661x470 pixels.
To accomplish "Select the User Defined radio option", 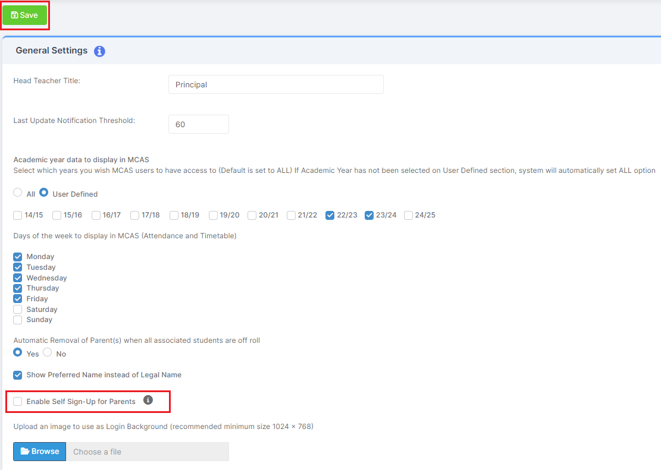I will coord(44,193).
